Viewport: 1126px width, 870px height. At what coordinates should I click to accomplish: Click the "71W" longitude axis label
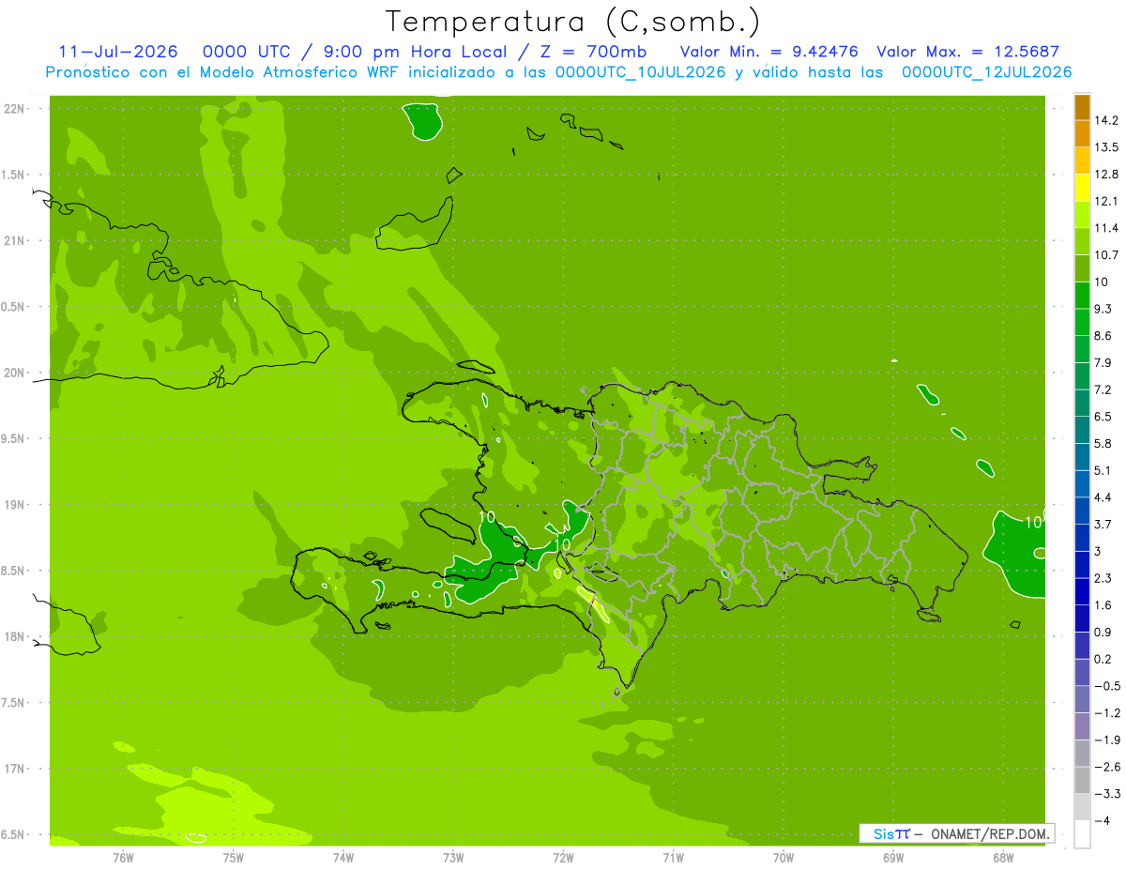pyautogui.click(x=673, y=858)
